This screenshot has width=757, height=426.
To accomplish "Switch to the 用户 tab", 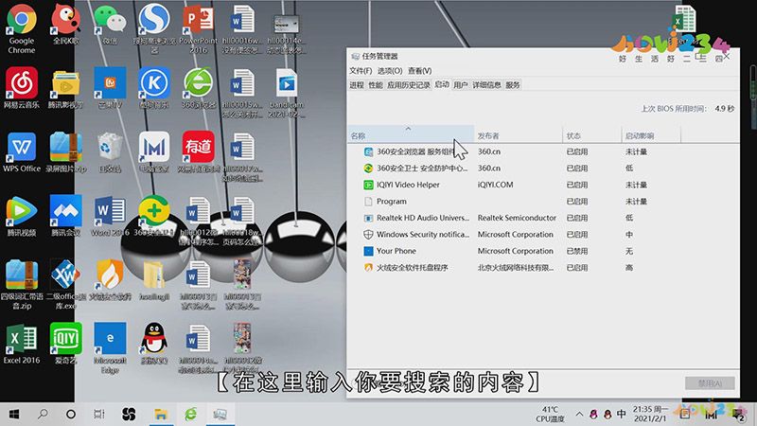I will 461,85.
